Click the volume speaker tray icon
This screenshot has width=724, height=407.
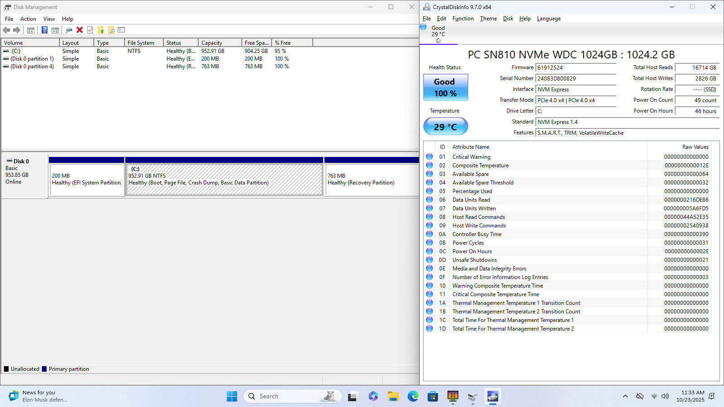coord(665,396)
